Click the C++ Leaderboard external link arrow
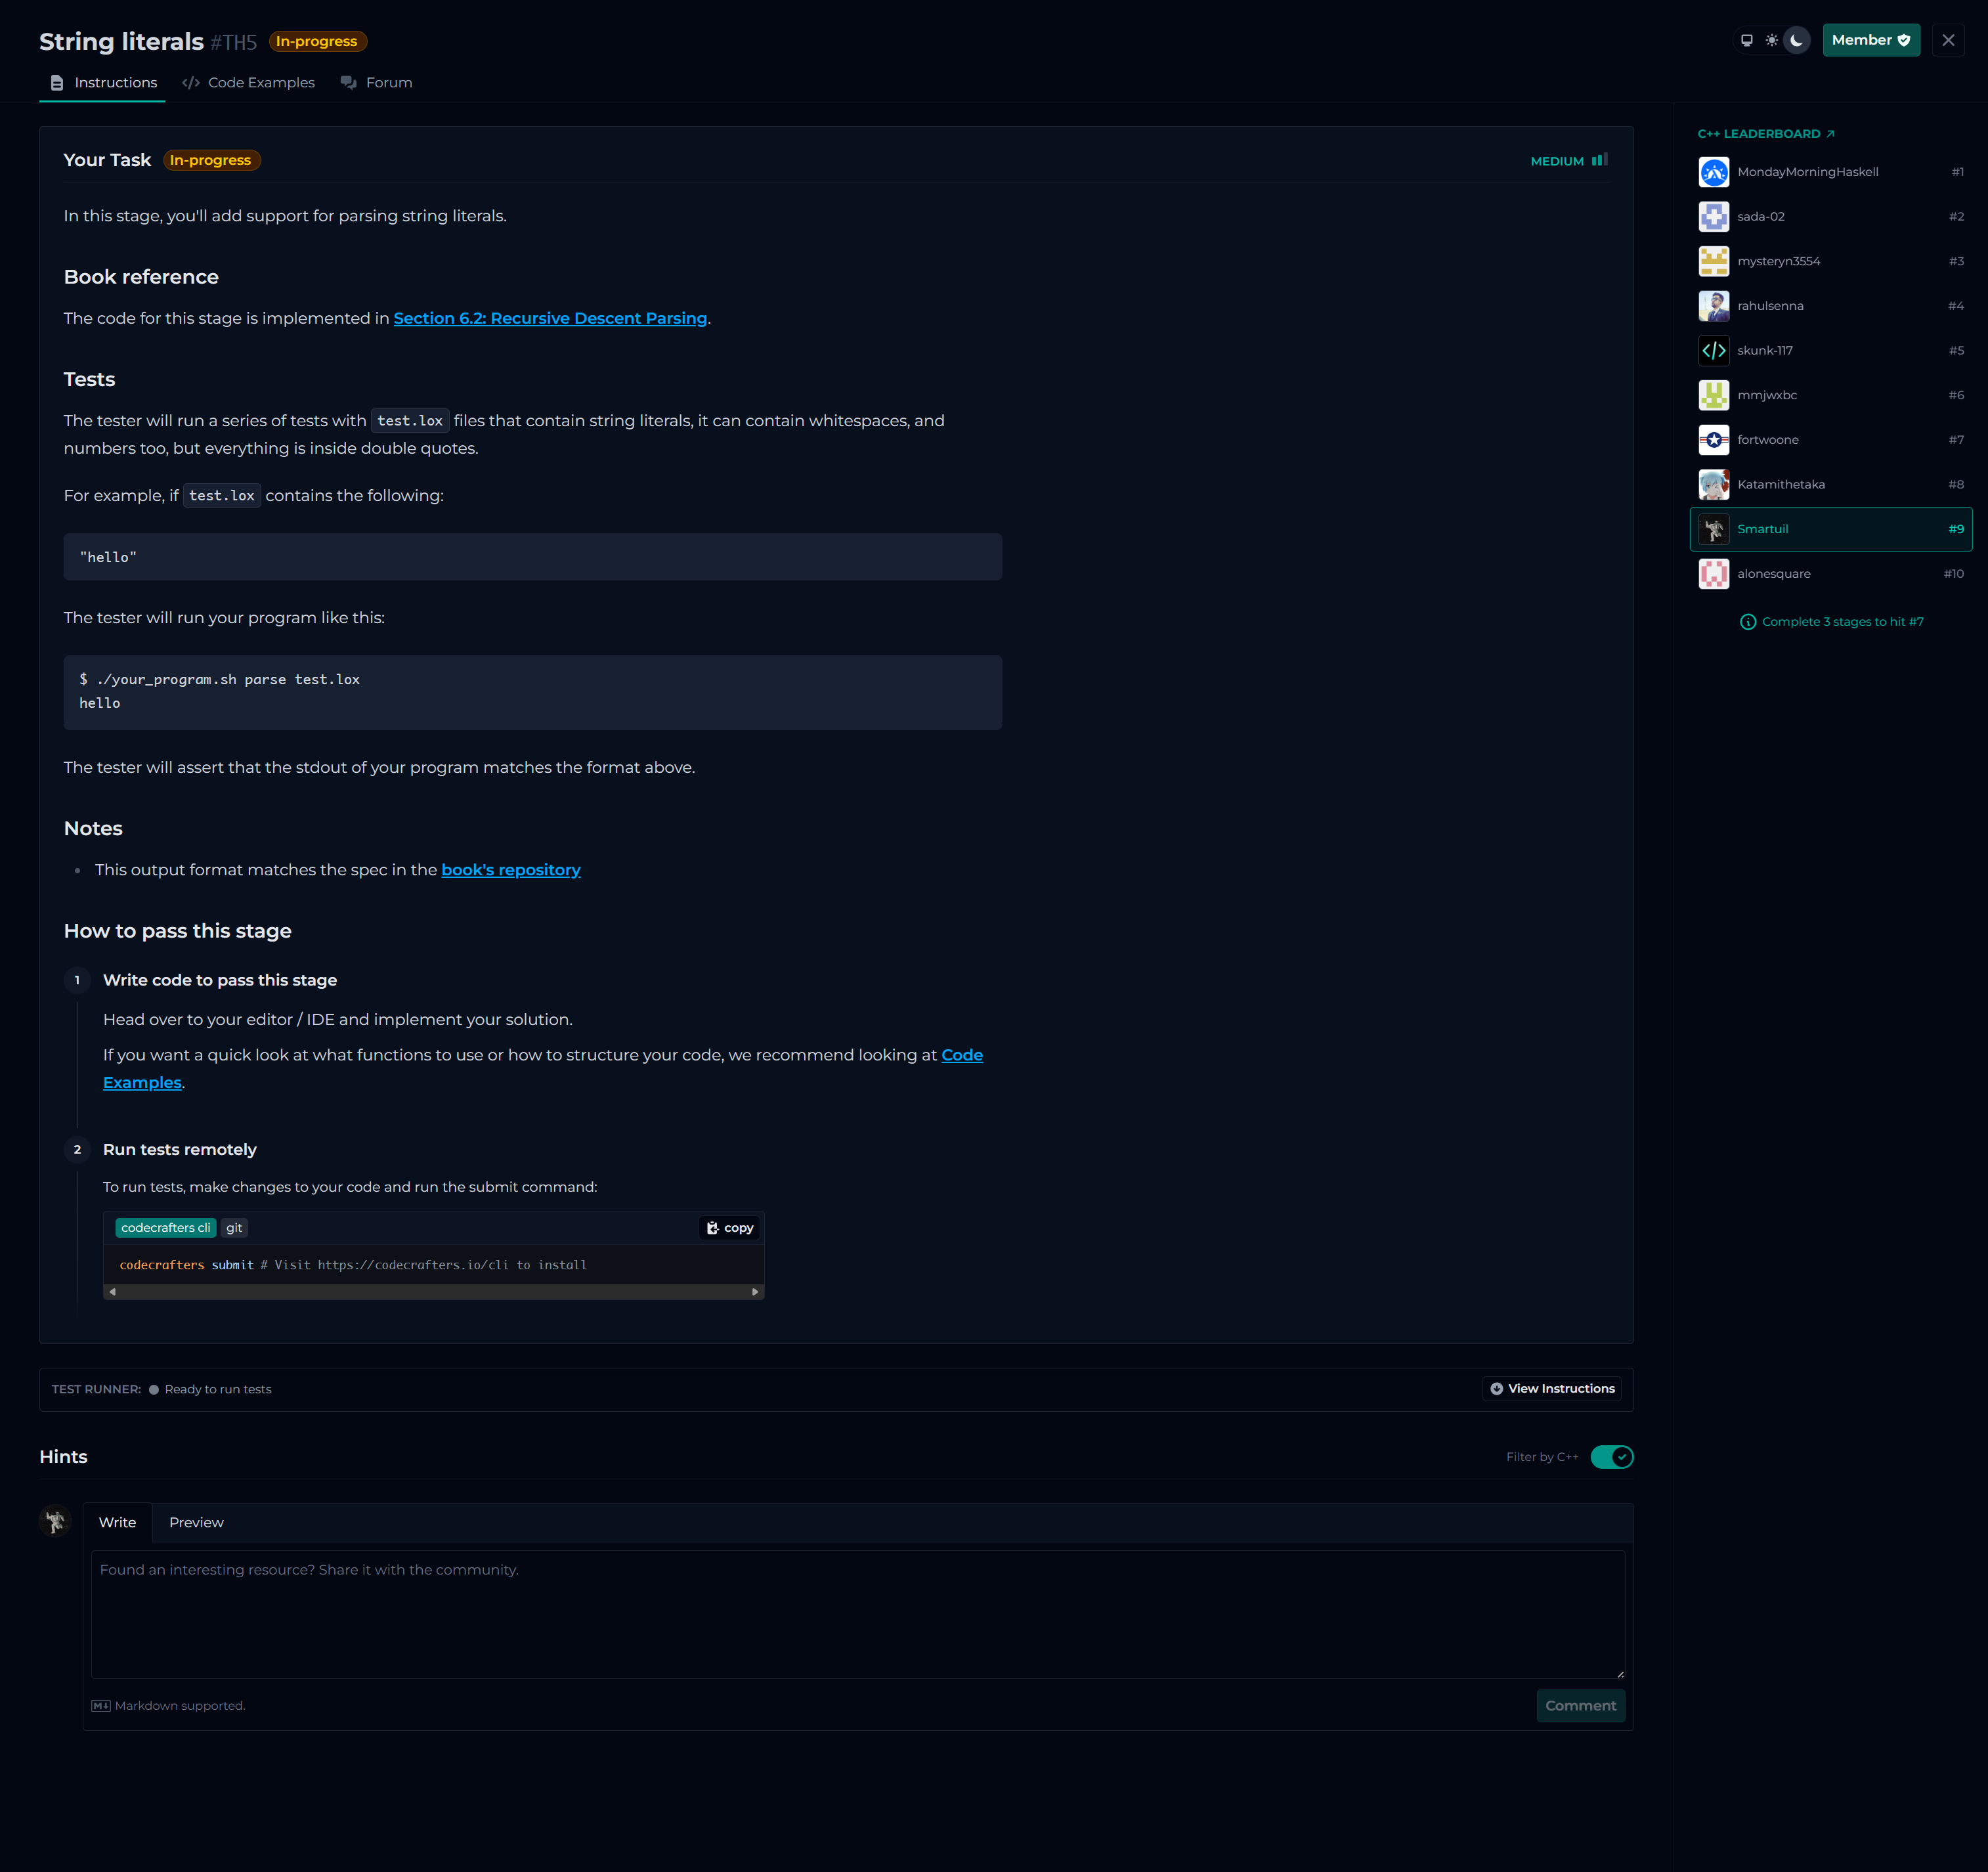This screenshot has height=1872, width=1988. 1830,134
